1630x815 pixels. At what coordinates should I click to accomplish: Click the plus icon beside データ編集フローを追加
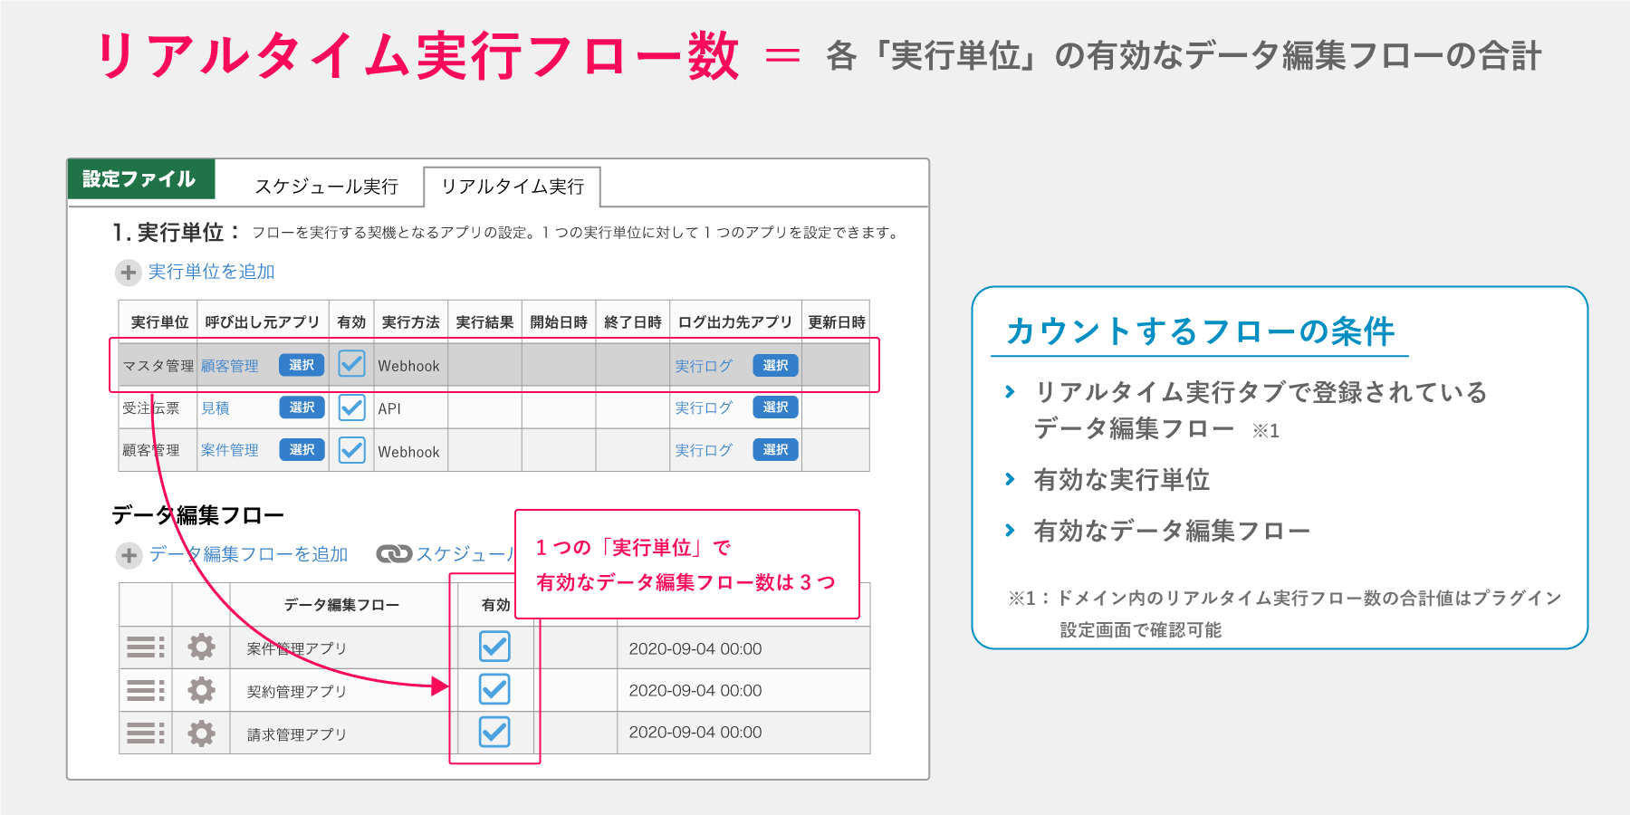click(129, 555)
